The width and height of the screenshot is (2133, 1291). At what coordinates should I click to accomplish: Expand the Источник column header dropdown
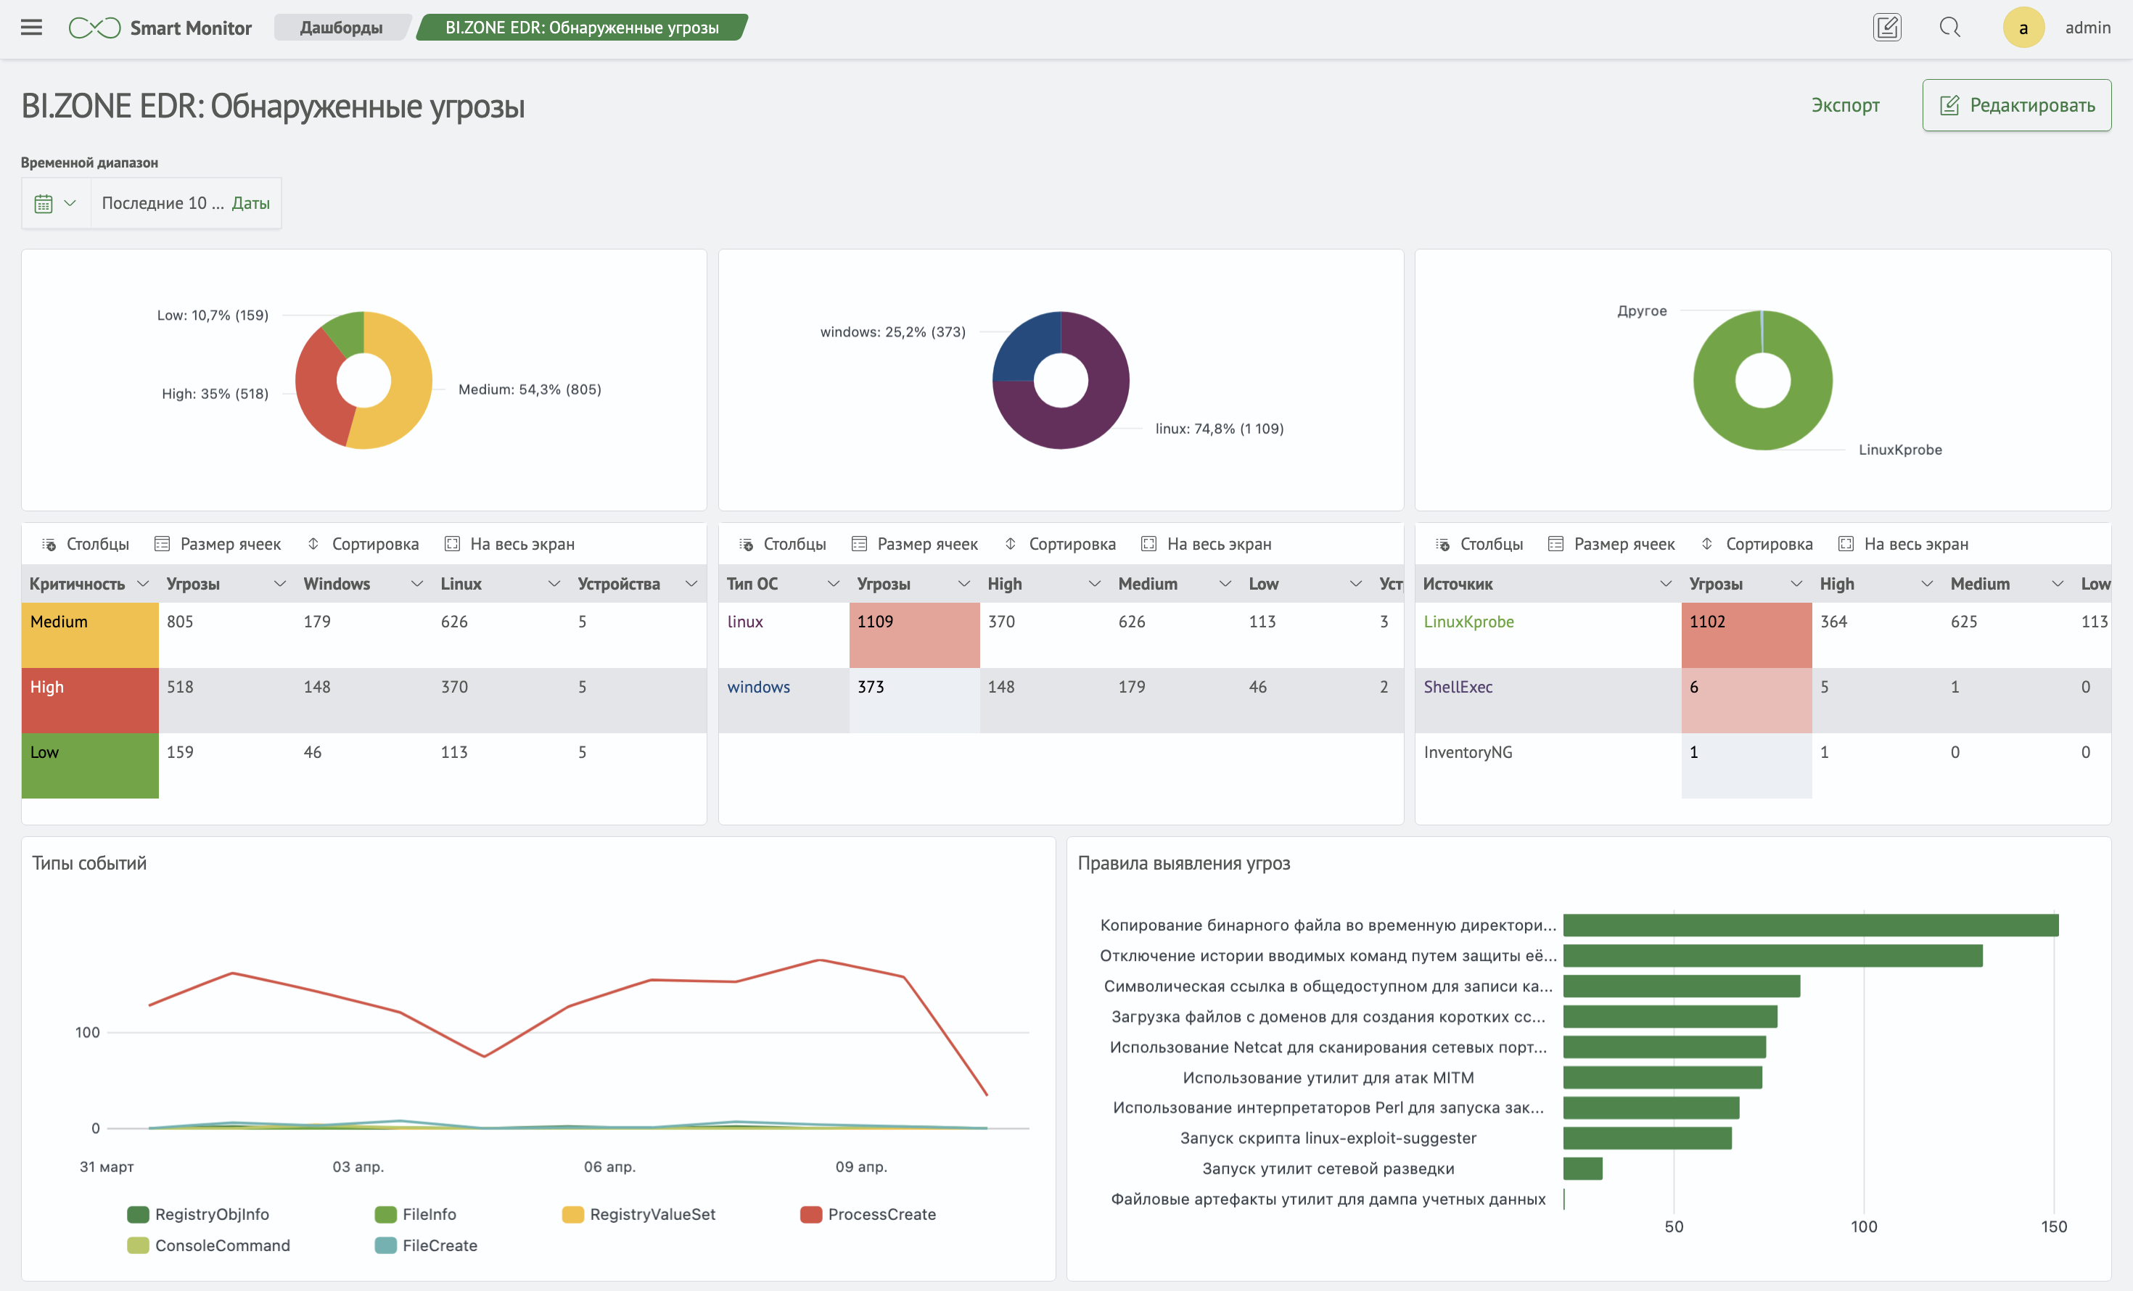pos(1666,584)
